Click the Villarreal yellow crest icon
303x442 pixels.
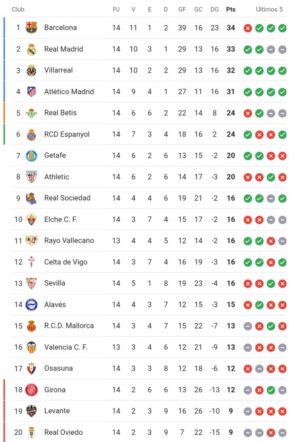(x=31, y=71)
